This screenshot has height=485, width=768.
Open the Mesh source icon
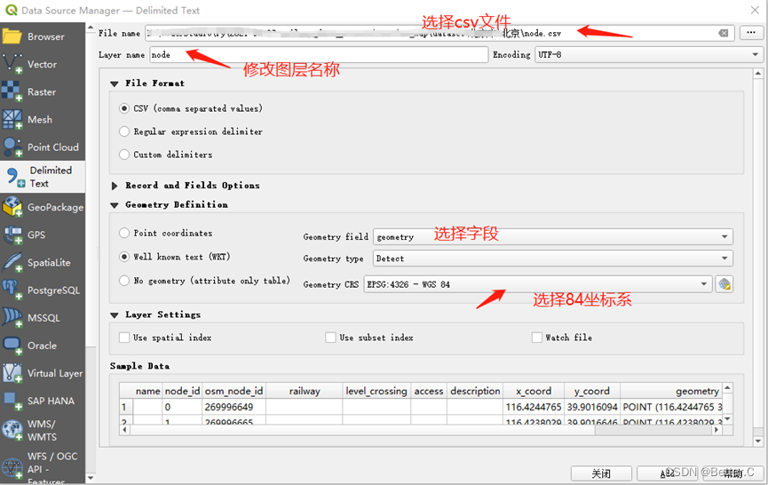point(12,120)
